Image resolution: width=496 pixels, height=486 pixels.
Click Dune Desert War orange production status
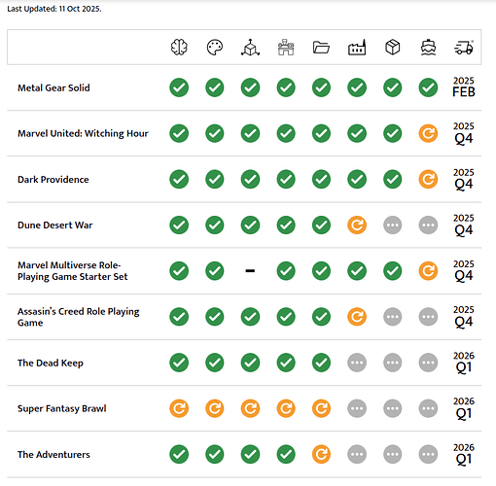tap(357, 226)
